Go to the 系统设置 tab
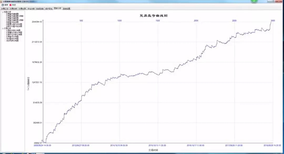 click(x=66, y=8)
